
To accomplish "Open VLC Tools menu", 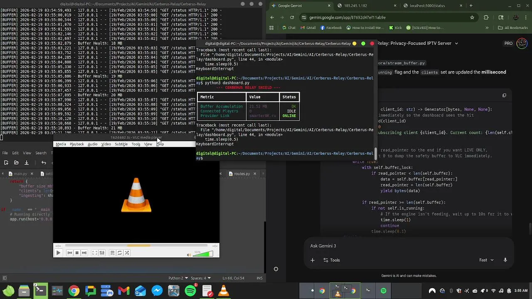I will (136, 144).
